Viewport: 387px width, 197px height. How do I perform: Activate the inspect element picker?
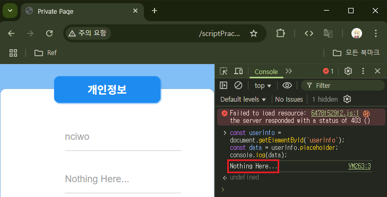pyautogui.click(x=223, y=71)
